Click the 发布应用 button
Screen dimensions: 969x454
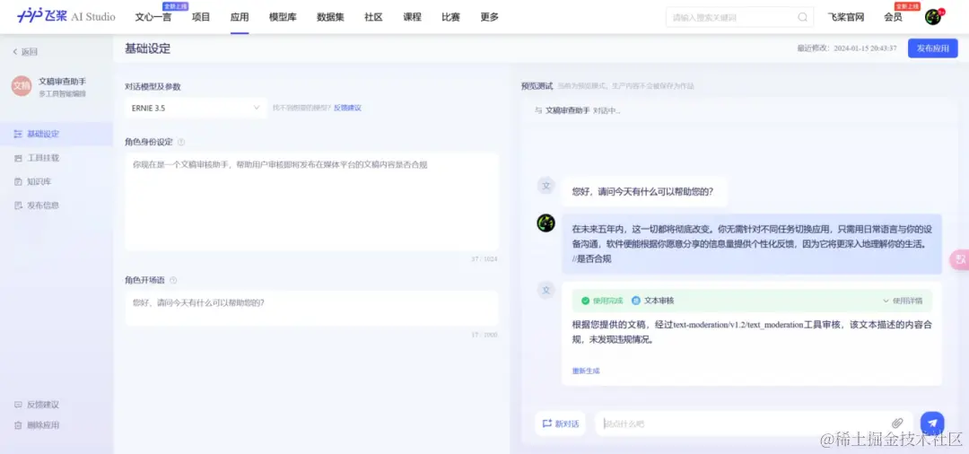pyautogui.click(x=932, y=48)
